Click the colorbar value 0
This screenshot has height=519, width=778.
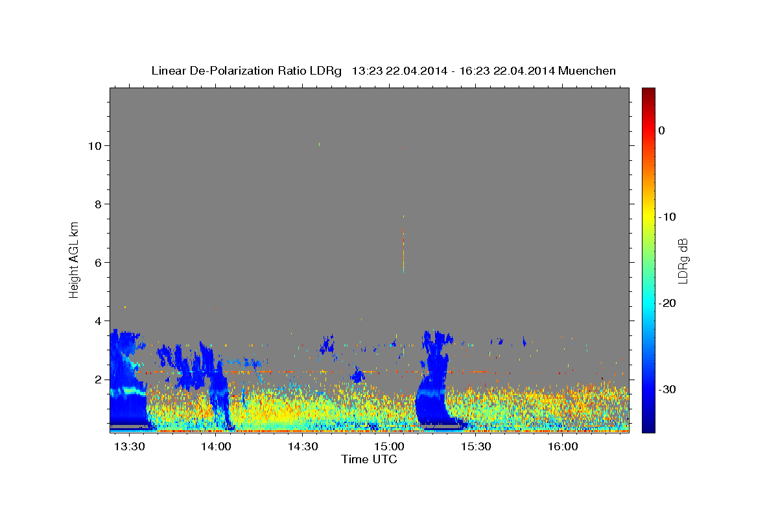(x=661, y=130)
